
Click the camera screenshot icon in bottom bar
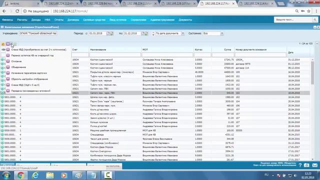tap(306, 165)
